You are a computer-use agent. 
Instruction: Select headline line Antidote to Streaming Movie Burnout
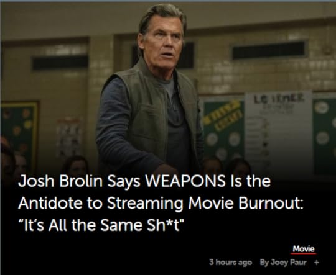point(161,203)
